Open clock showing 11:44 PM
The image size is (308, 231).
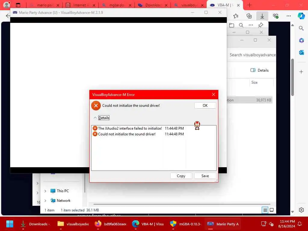tap(287, 224)
